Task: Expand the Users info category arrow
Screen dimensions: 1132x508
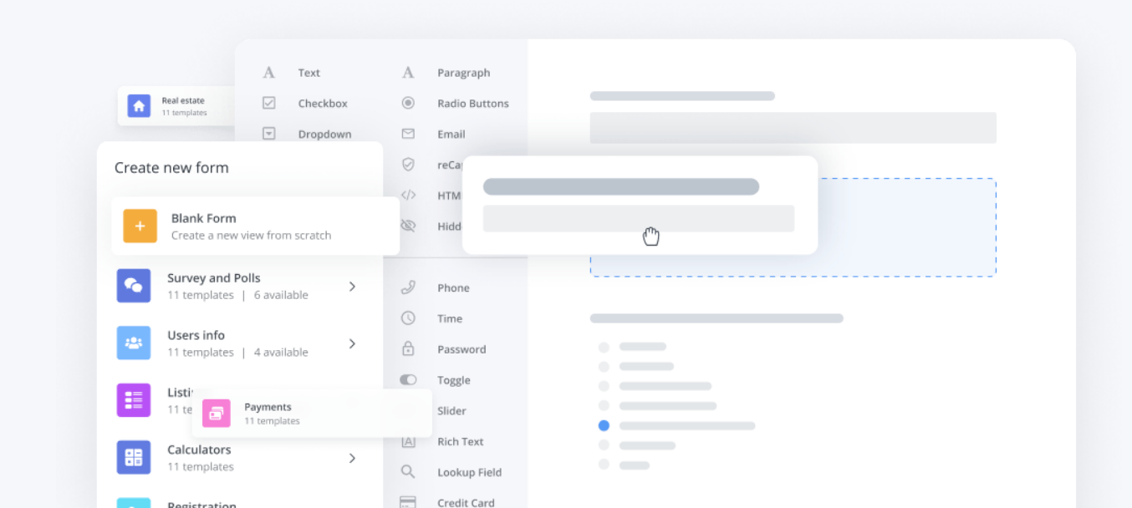Action: [x=352, y=343]
